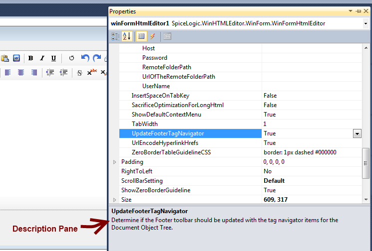The height and width of the screenshot is (251, 372).
Task: Select the TabWidth property row
Action: pos(145,124)
